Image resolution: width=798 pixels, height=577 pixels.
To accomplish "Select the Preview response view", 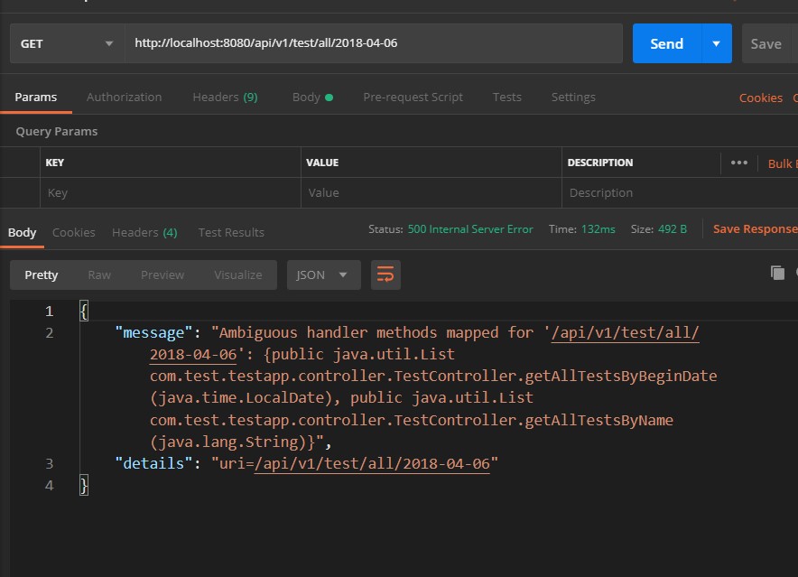I will click(x=162, y=275).
